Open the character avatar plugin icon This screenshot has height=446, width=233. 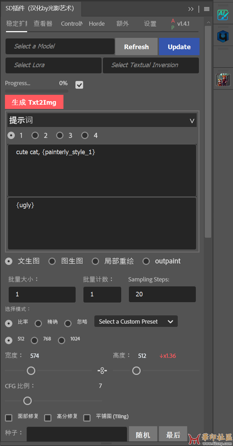[223, 80]
